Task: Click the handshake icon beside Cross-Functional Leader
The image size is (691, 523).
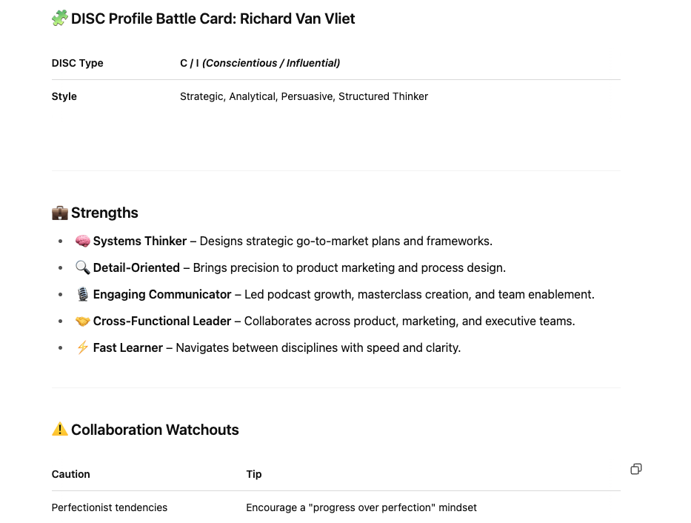Action: (x=82, y=322)
